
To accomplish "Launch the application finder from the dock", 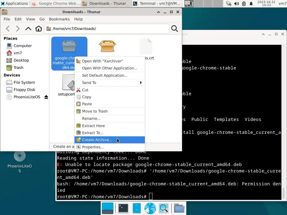I will (x=163, y=208).
